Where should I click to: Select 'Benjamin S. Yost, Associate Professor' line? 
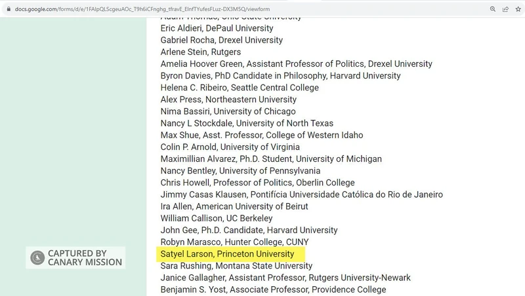point(273,289)
